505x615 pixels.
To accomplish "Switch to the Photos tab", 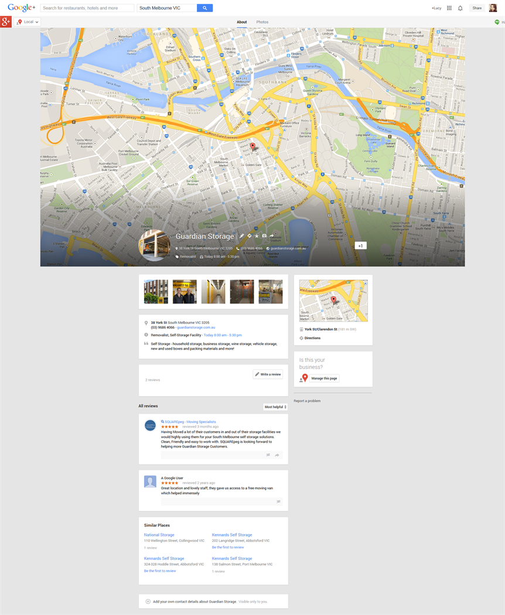I will point(262,22).
